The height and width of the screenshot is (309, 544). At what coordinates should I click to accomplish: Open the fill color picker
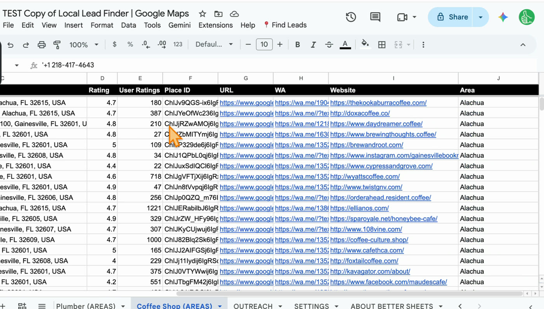point(365,44)
